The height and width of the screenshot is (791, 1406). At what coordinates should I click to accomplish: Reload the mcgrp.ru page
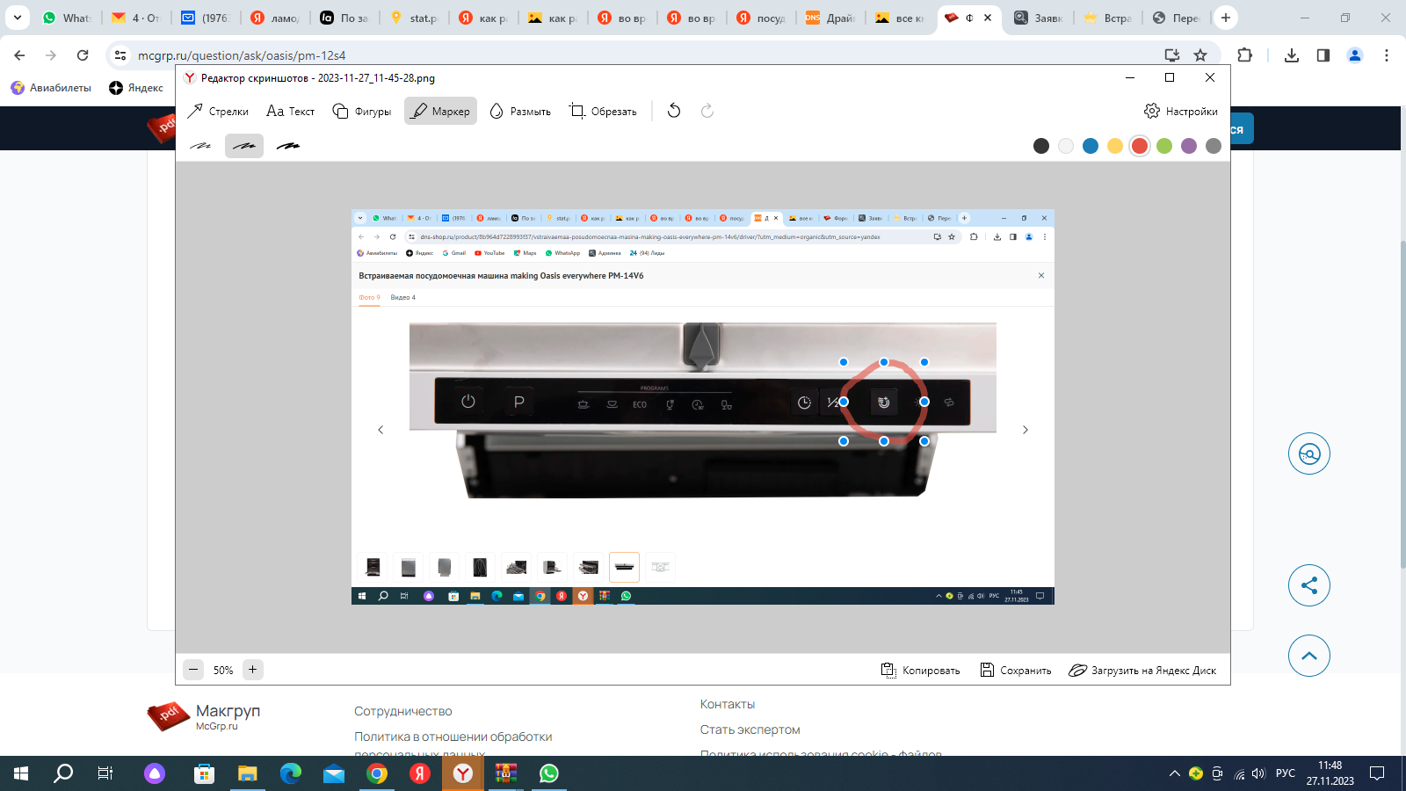pos(83,55)
